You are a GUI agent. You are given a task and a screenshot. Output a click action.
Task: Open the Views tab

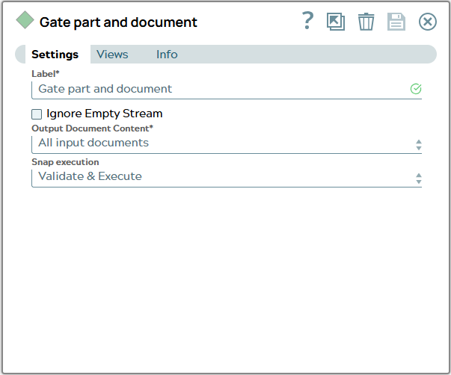[112, 55]
